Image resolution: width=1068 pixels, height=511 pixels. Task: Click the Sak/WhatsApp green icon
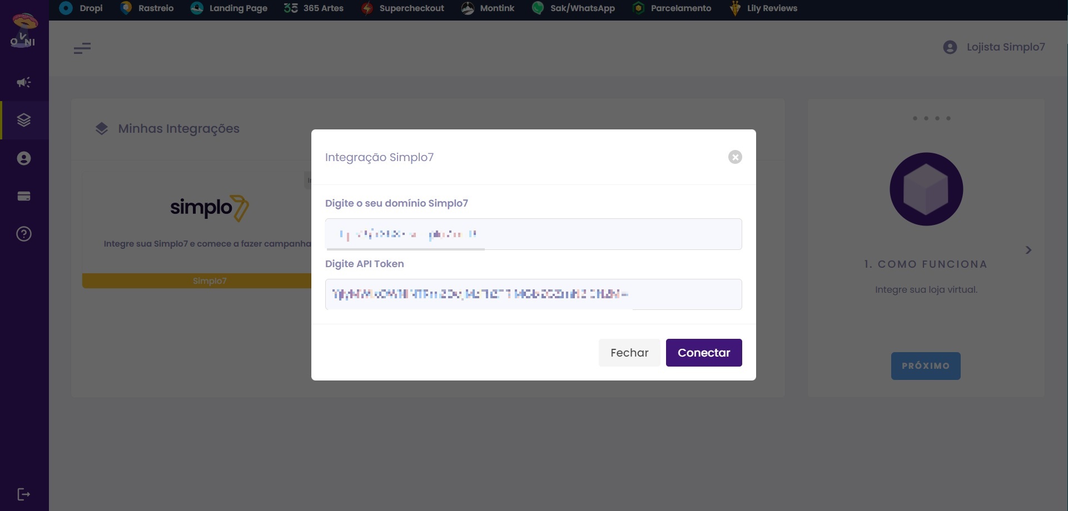pyautogui.click(x=538, y=8)
